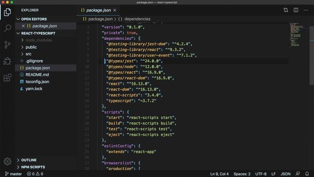
Task: Click JSON icon in breadcrumb package.json
Action: [x=84, y=19]
